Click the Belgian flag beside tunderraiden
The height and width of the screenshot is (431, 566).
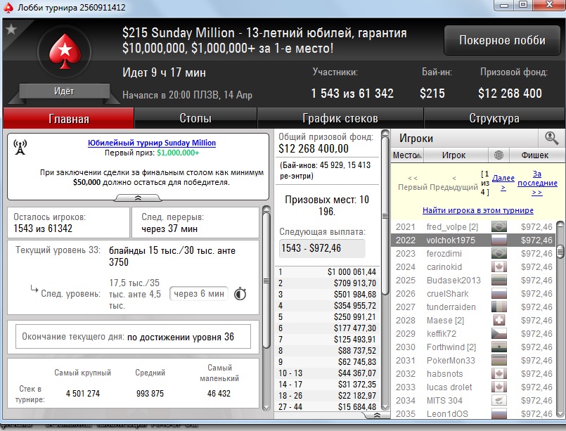tap(499, 307)
